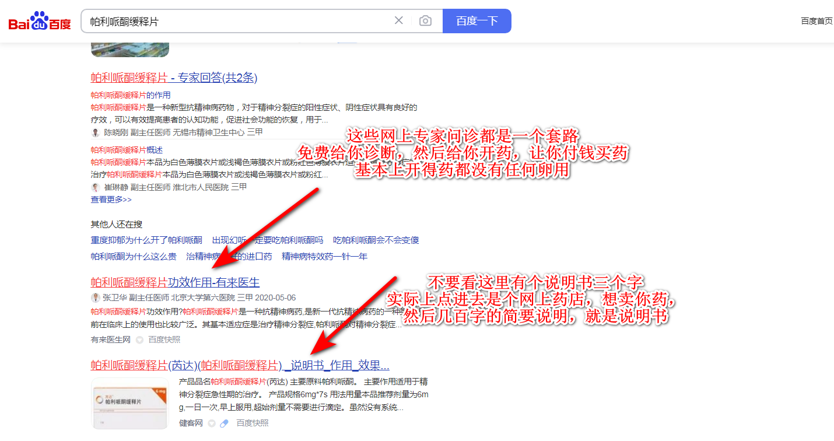Screen dimensions: 834x441
Task: Search related query 帕利哌酮为什么这么贵
Action: [x=134, y=256]
